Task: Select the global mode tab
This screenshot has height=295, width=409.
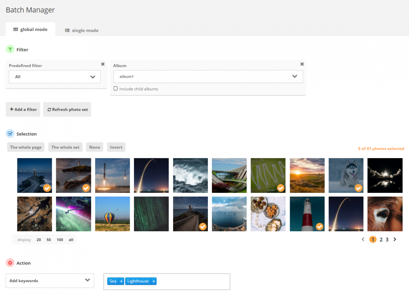Action: click(x=30, y=29)
